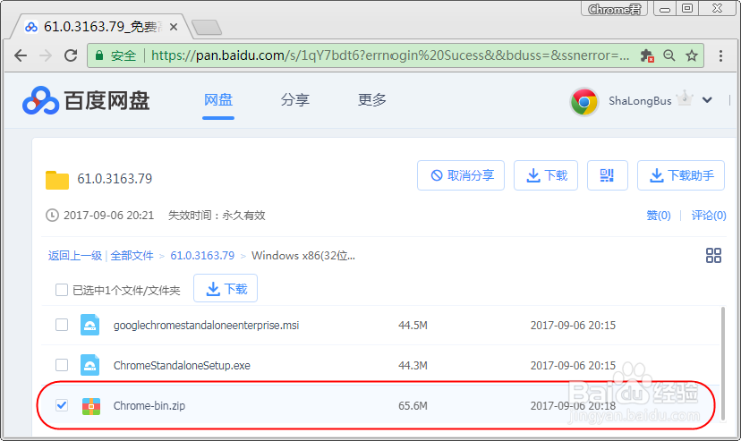Click the 评论(0) link

[x=709, y=216]
